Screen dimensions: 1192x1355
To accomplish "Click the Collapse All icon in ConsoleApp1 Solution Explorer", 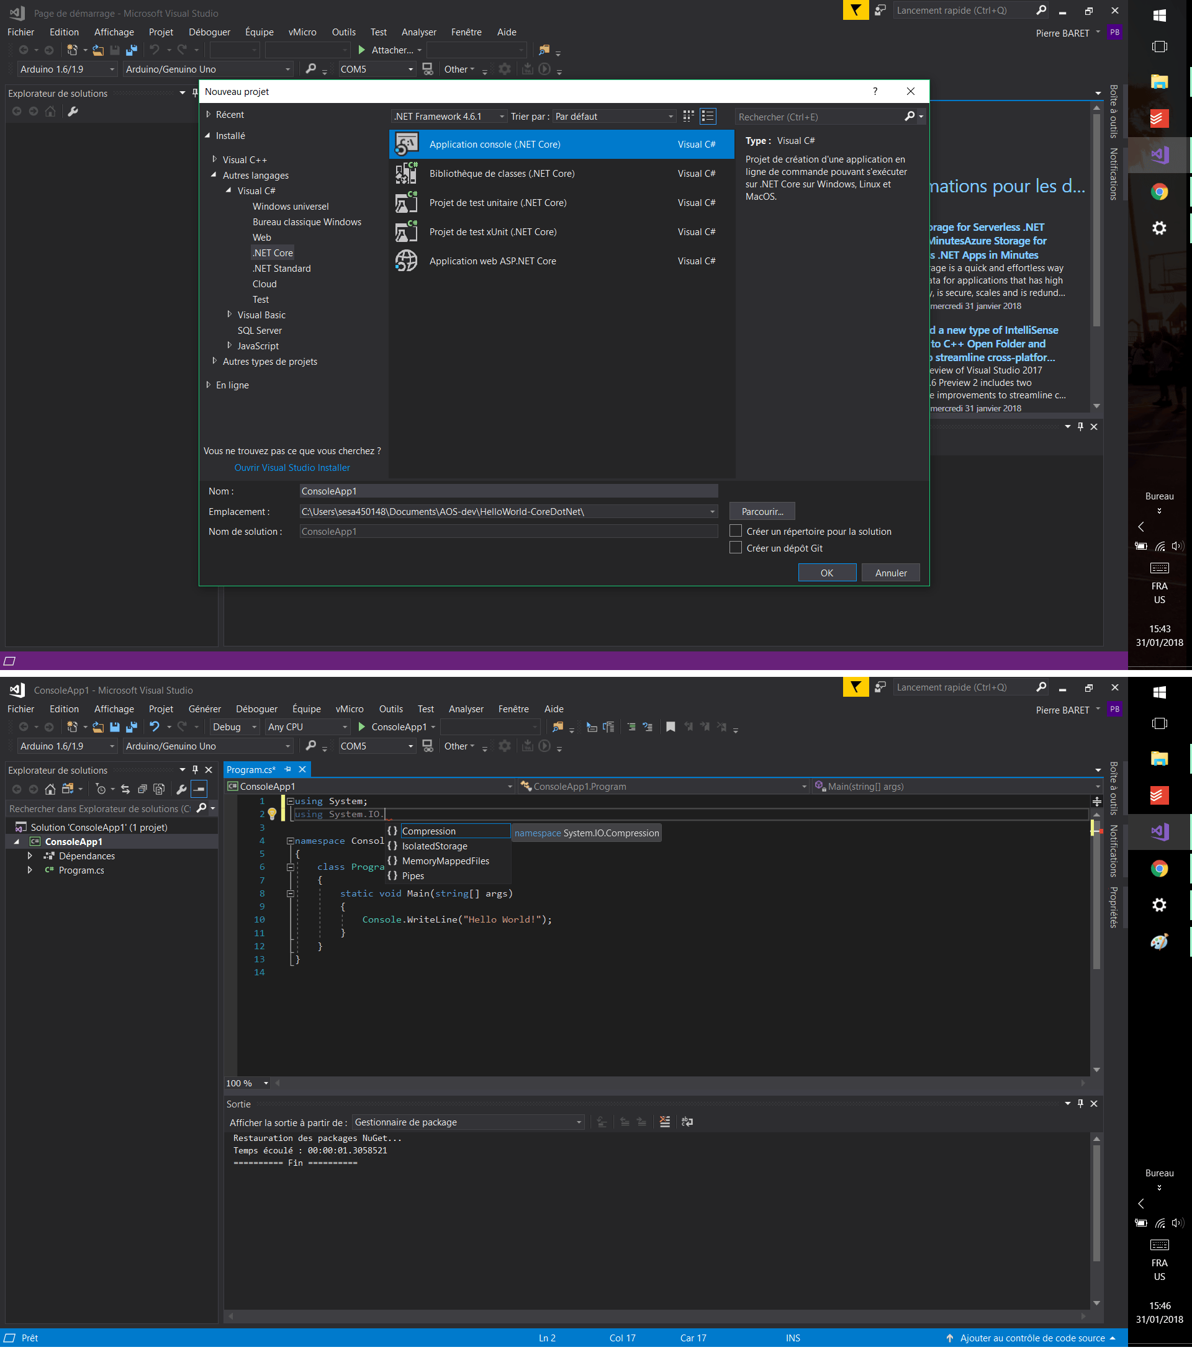I will (x=142, y=789).
